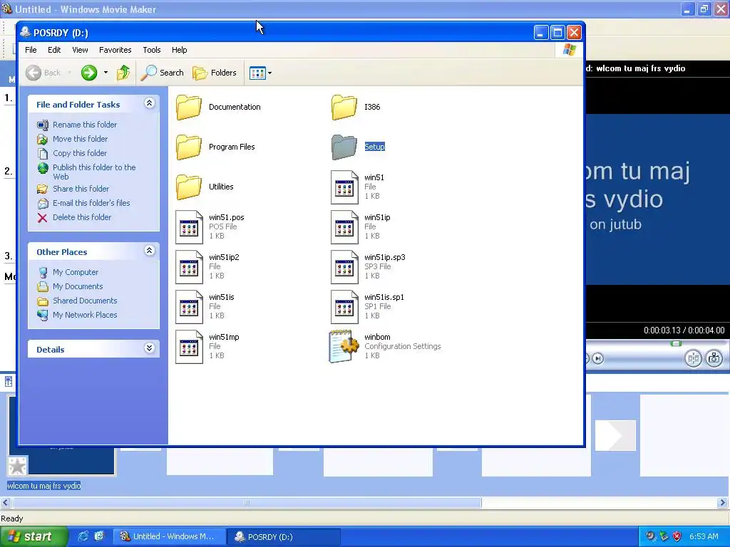This screenshot has height=547, width=730.
Task: Click the Take Picture camera button in Movie Maker
Action: 714,358
